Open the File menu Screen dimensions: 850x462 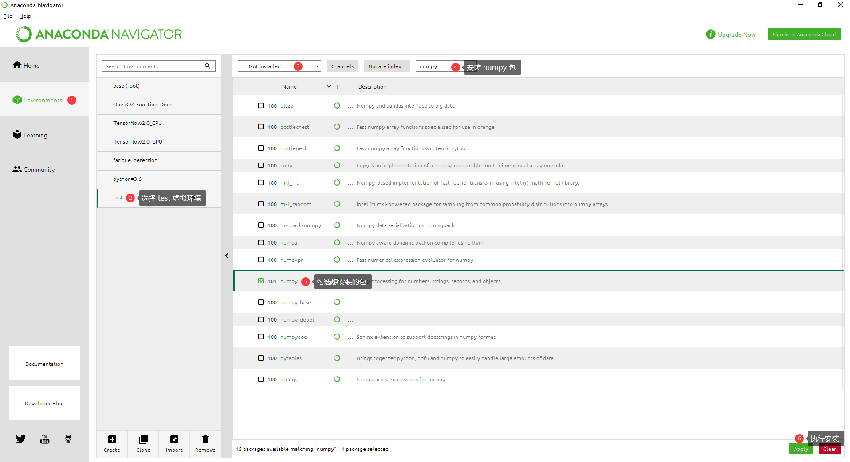pyautogui.click(x=8, y=16)
